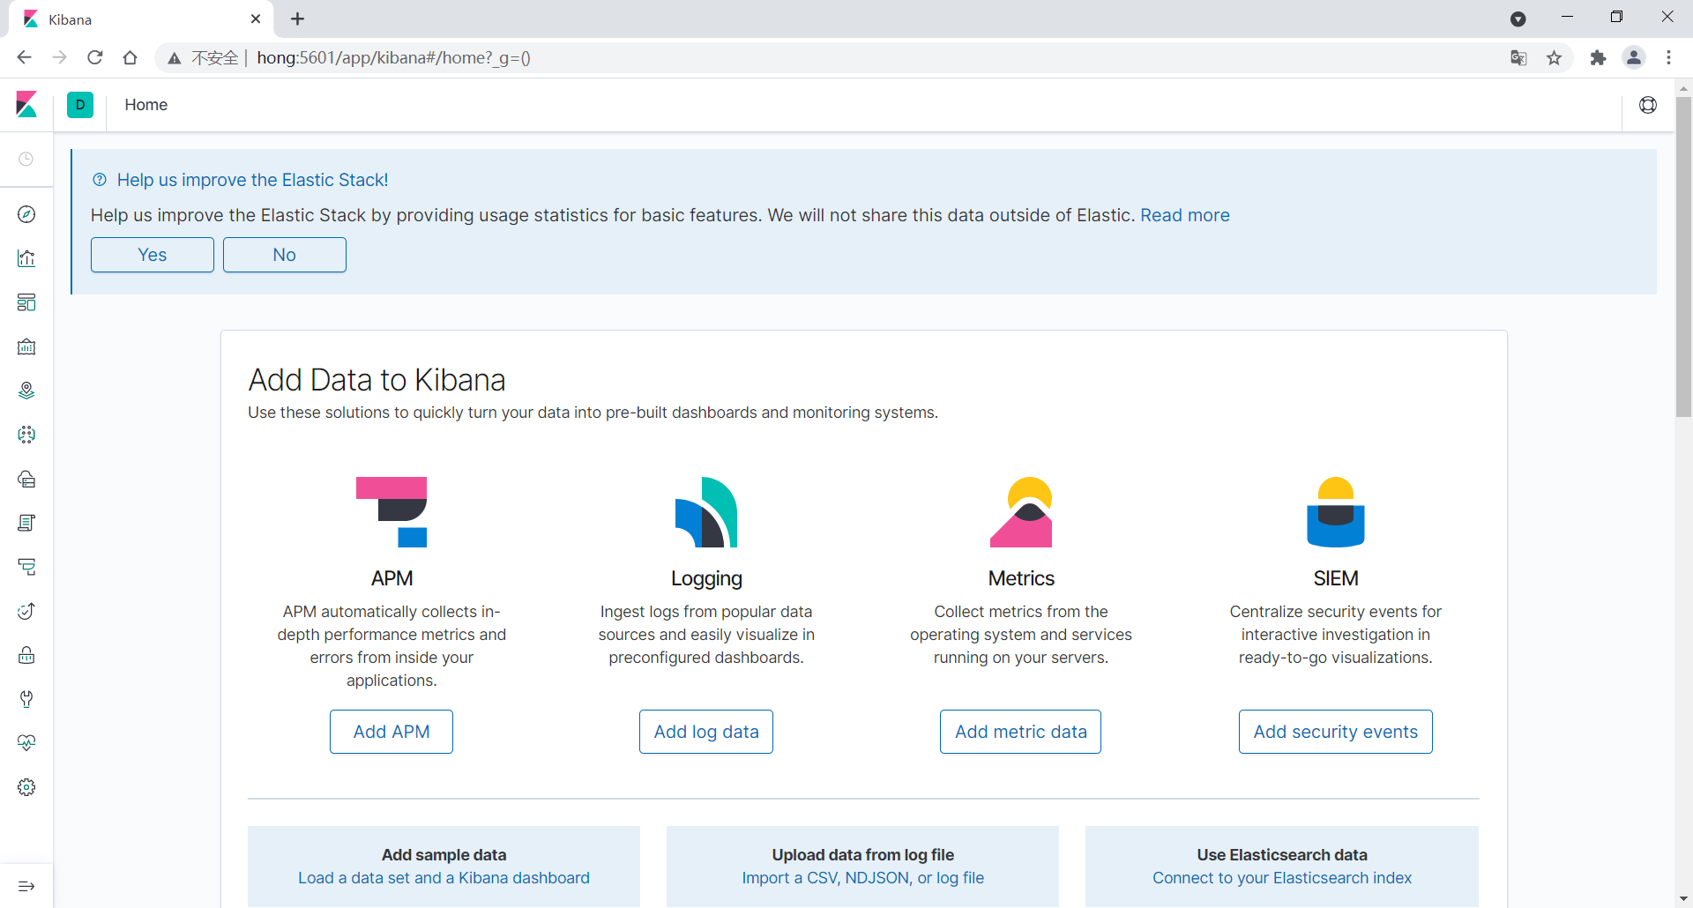Reload the page

(95, 57)
